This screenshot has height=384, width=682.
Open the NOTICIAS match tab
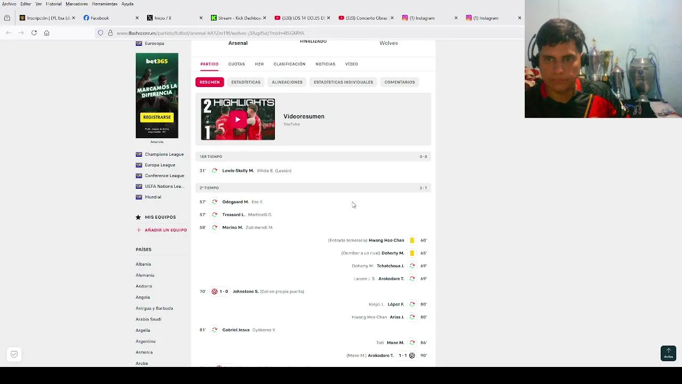[x=325, y=64]
